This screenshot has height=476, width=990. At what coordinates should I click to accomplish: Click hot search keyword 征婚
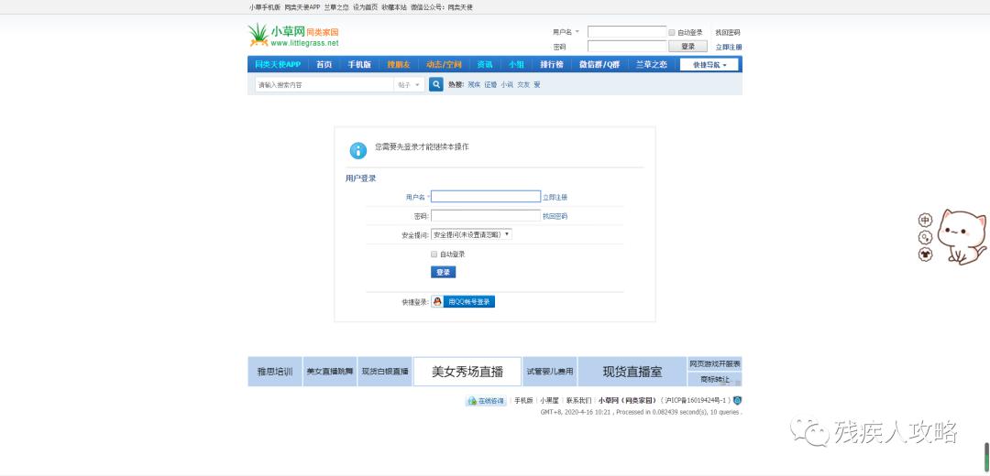[490, 84]
